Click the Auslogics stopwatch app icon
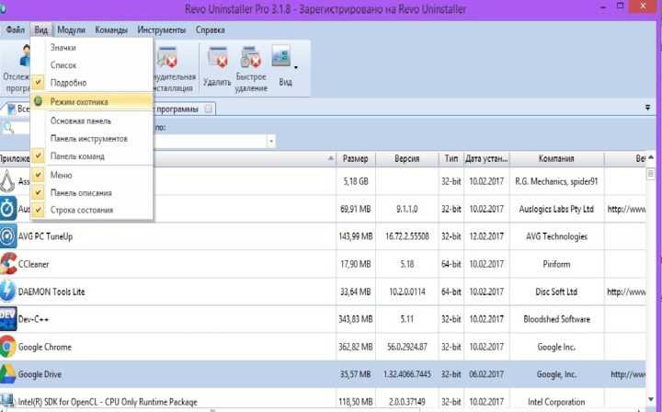 click(8, 209)
